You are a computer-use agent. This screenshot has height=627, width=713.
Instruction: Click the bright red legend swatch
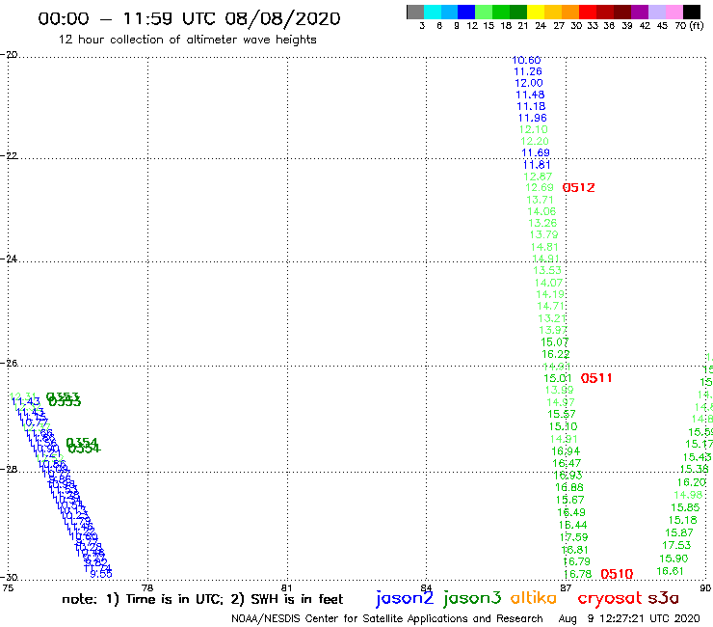pyautogui.click(x=587, y=12)
